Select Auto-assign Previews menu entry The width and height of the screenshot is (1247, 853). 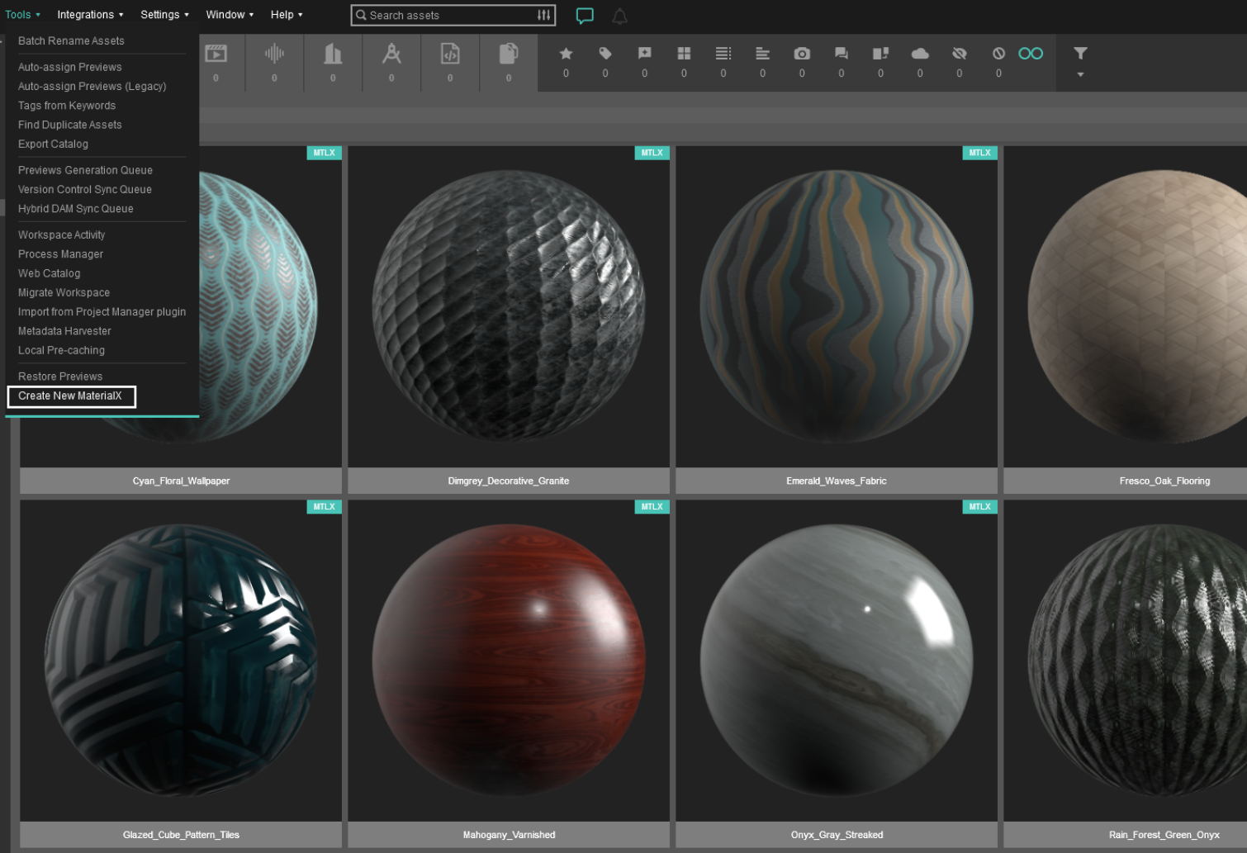click(70, 67)
